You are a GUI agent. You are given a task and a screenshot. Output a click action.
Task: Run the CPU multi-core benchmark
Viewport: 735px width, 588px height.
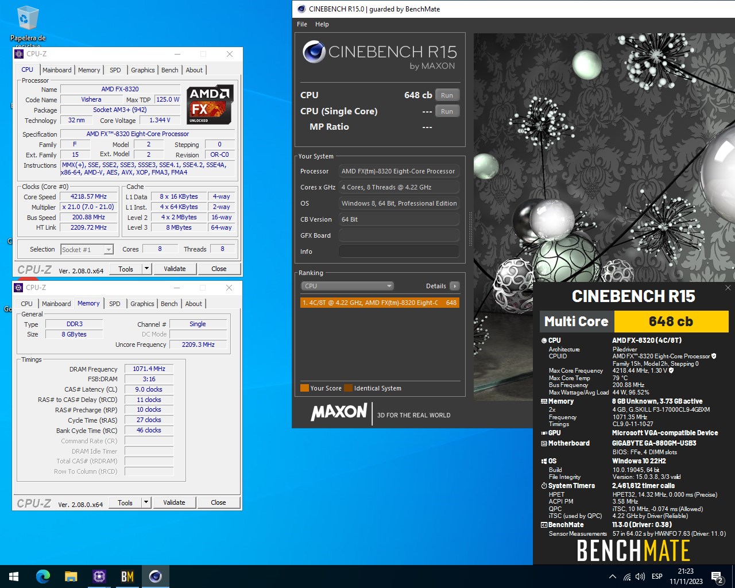pos(447,95)
